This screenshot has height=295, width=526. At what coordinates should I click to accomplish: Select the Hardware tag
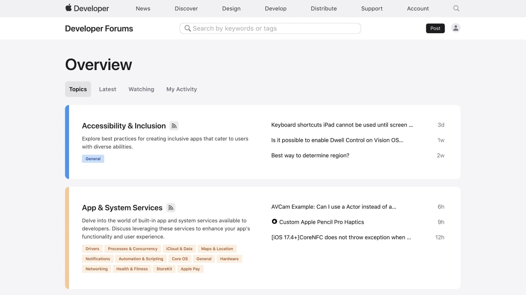[x=229, y=259]
